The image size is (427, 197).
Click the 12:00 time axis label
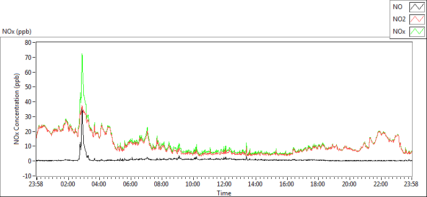click(x=224, y=184)
